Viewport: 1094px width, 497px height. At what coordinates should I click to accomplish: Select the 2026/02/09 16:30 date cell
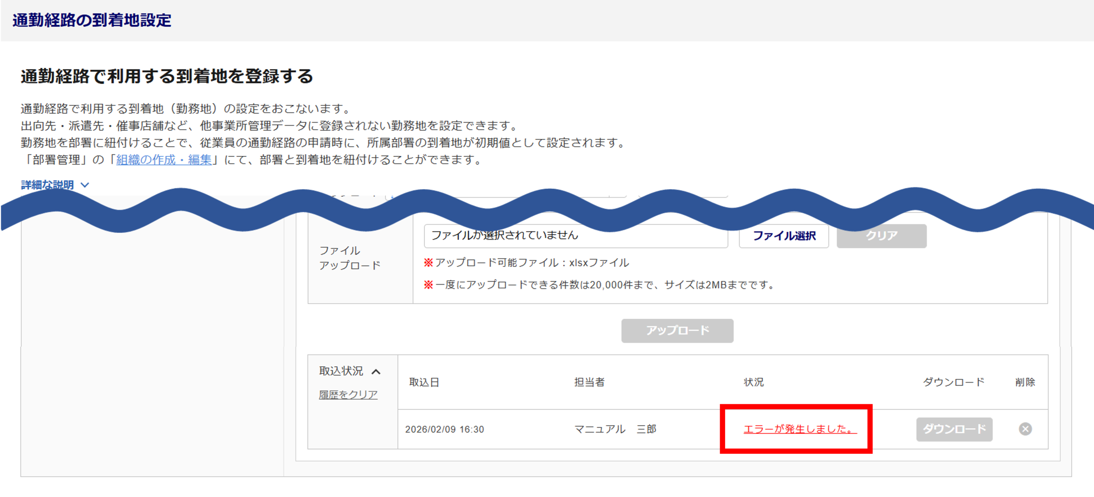(444, 429)
